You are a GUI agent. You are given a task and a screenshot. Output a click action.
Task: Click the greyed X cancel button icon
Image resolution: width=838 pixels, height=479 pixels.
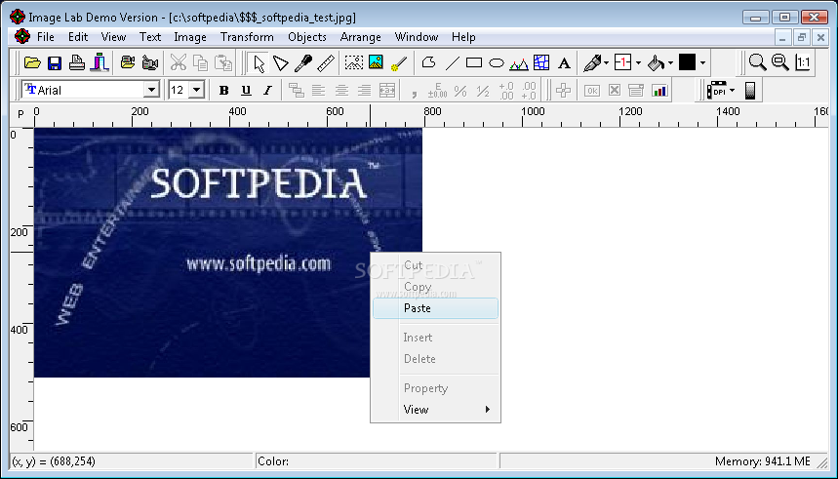(615, 91)
